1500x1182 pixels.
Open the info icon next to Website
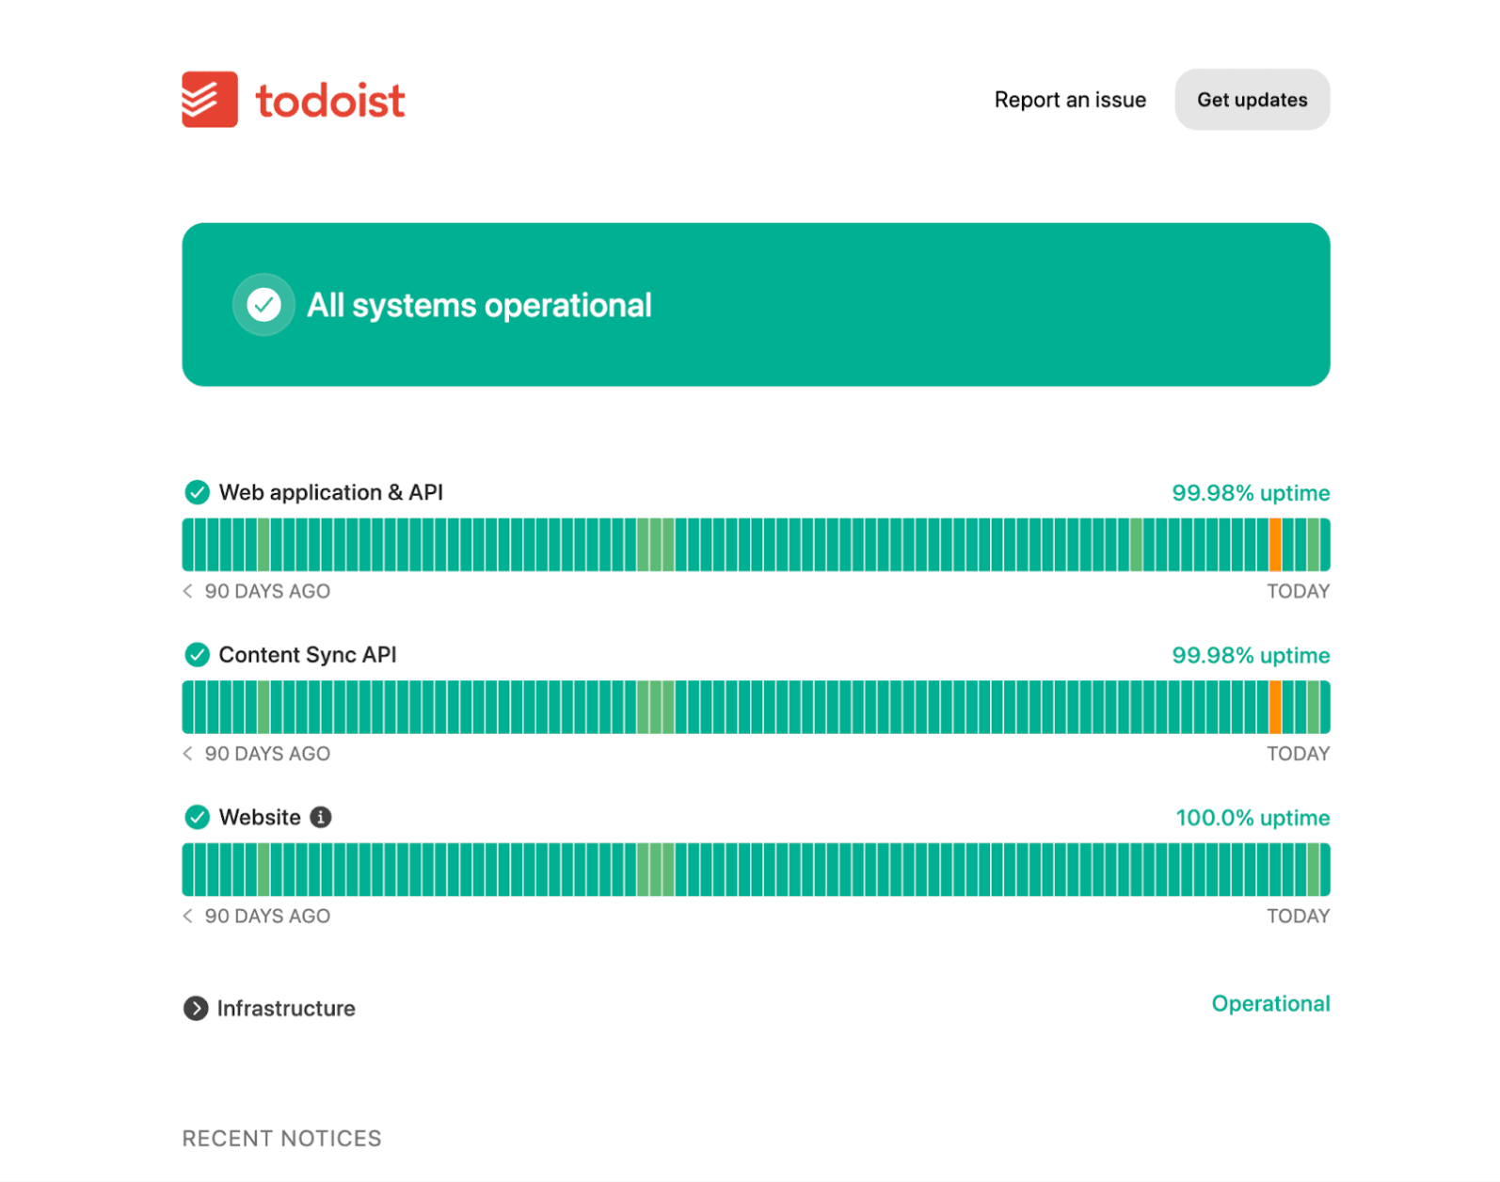tap(321, 817)
